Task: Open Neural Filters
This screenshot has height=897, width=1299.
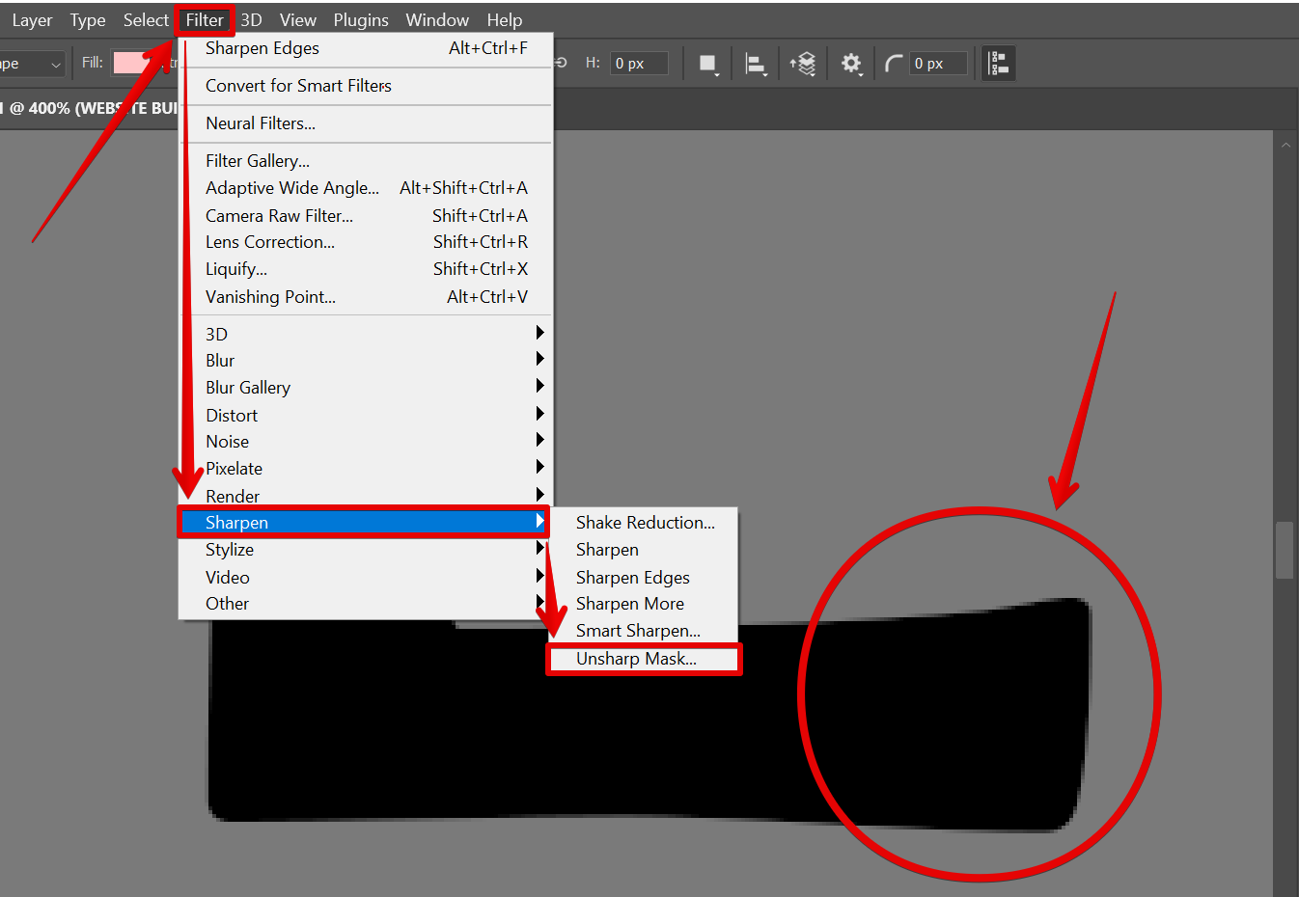Action: (x=259, y=122)
